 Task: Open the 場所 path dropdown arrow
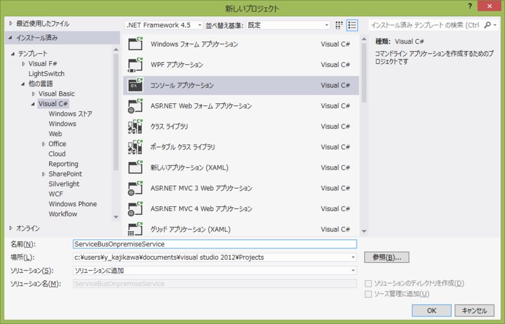(x=353, y=257)
